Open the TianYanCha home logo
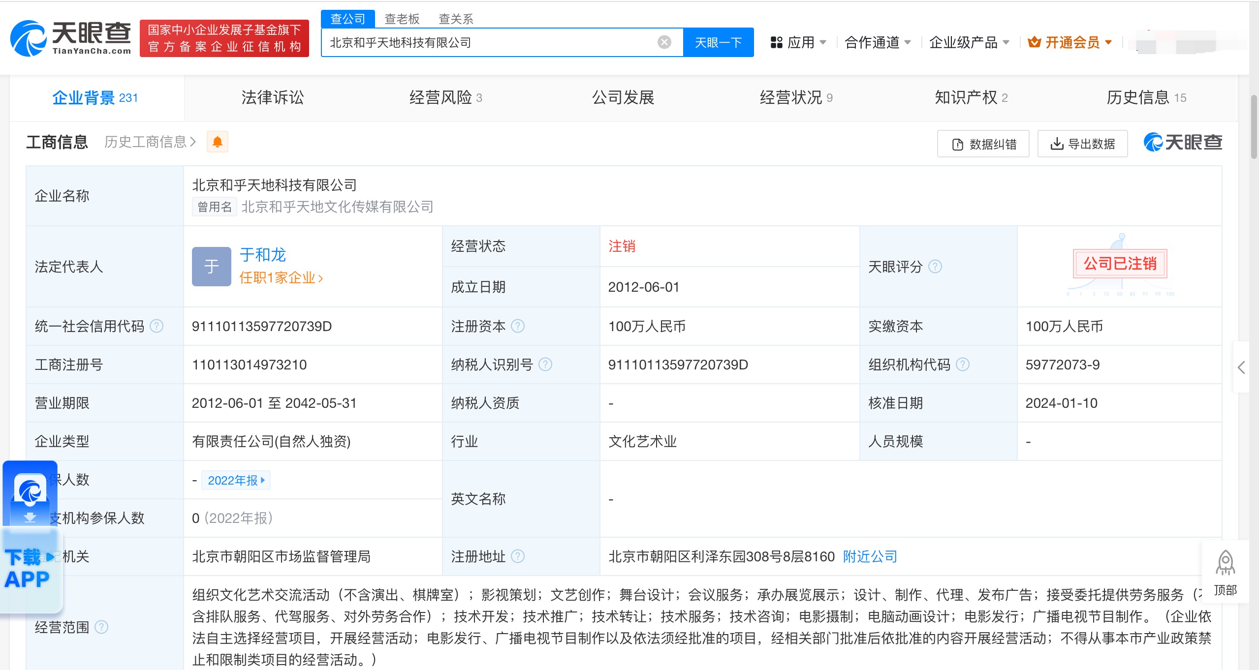This screenshot has height=670, width=1259. [x=71, y=38]
